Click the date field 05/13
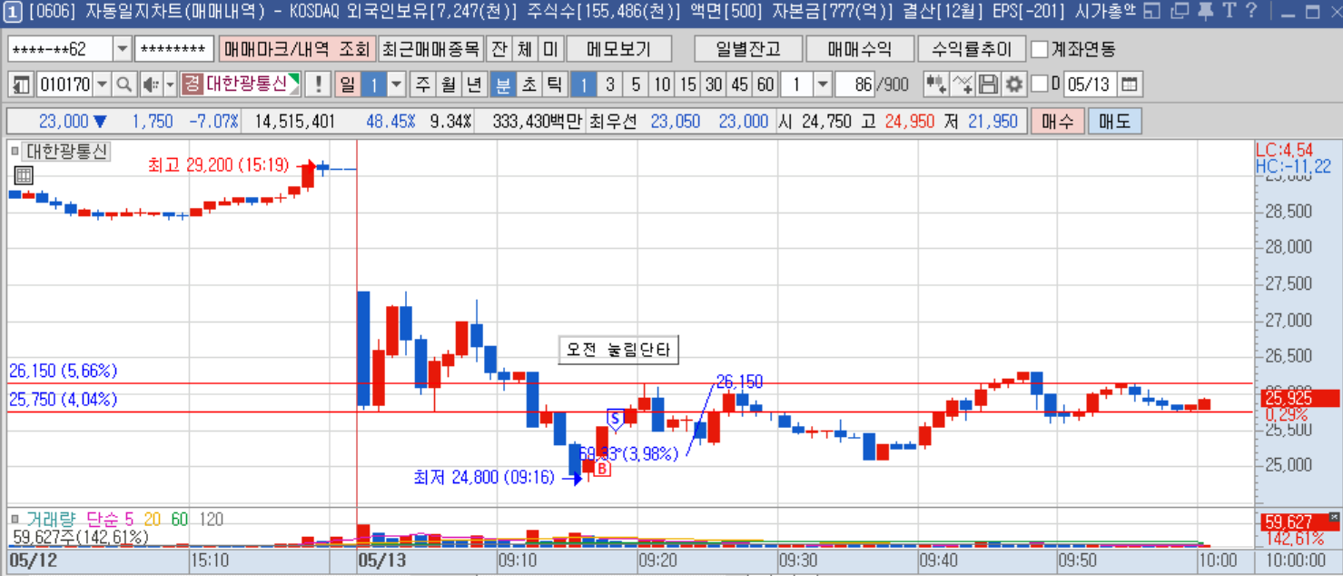 [x=1090, y=85]
